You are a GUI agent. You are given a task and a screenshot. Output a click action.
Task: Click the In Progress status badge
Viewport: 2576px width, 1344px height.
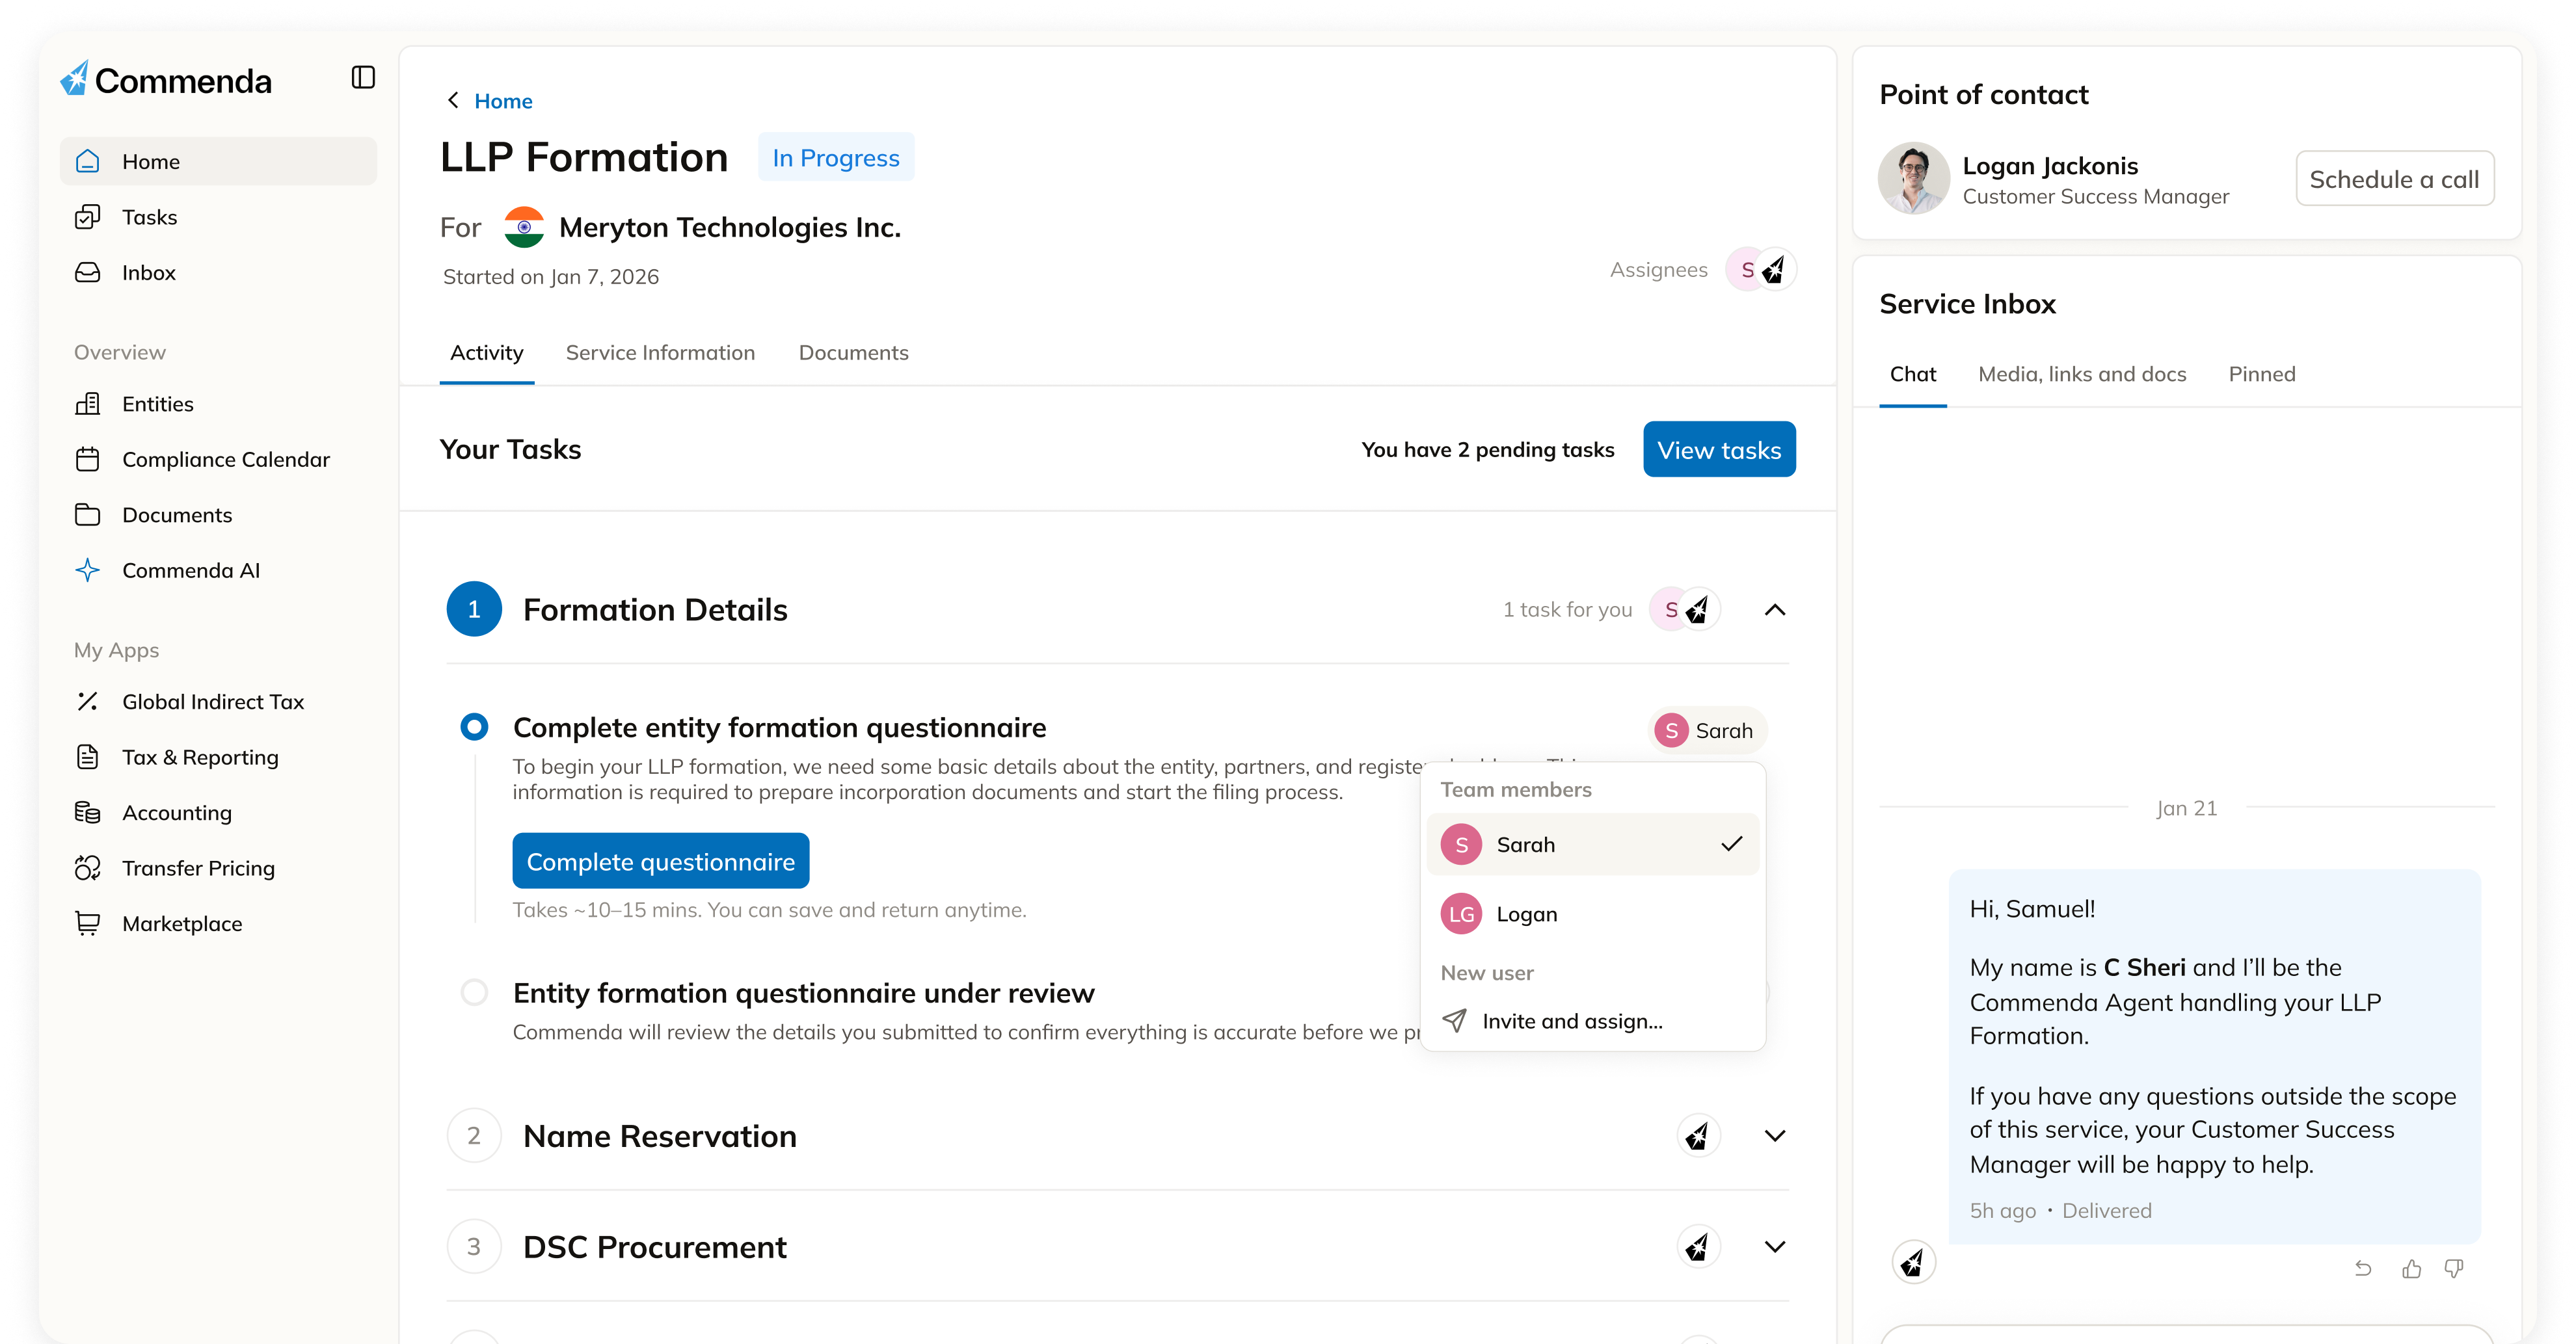pyautogui.click(x=836, y=158)
